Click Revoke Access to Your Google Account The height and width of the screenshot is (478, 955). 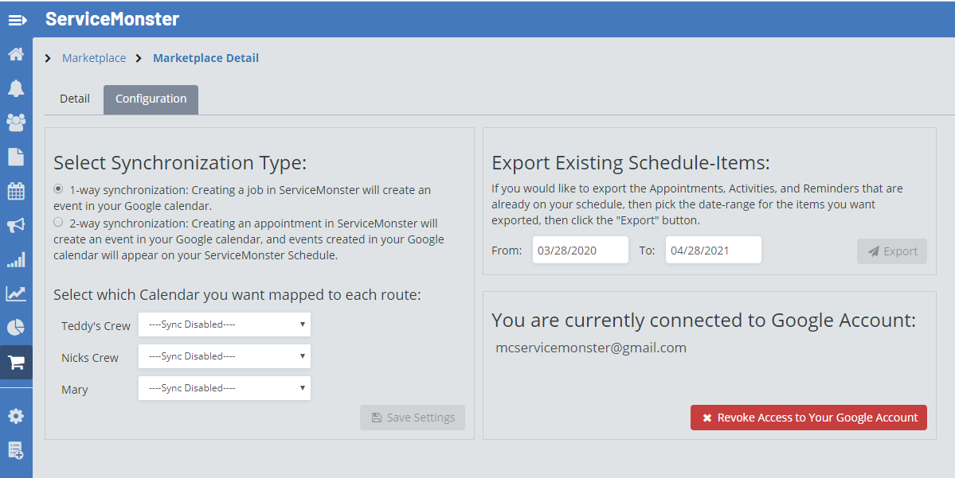tap(808, 418)
